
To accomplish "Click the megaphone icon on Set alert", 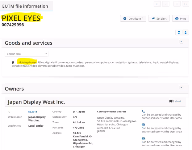I will pos(153,18).
